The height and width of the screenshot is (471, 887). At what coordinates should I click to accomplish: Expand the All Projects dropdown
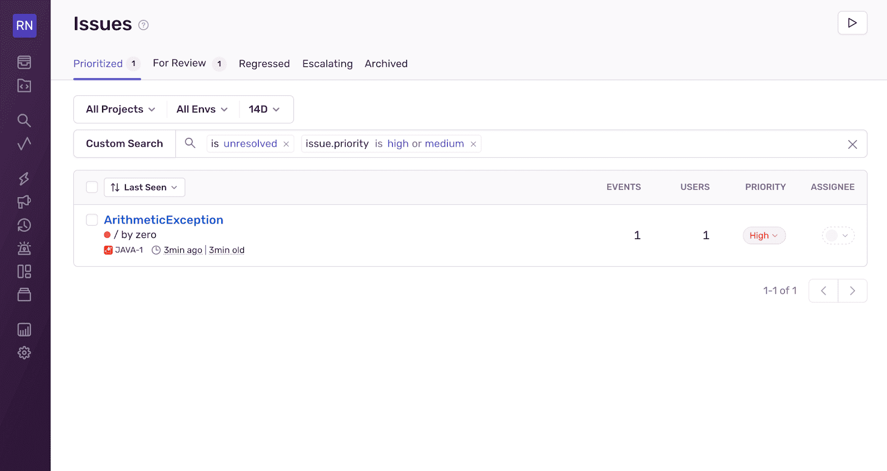tap(120, 110)
